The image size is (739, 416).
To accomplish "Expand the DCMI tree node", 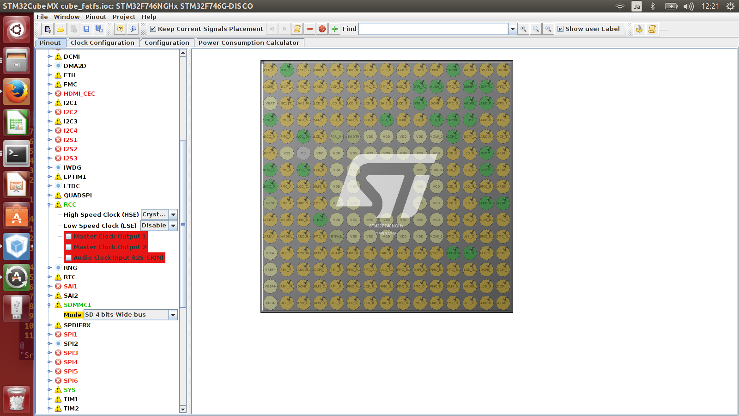I will (49, 57).
